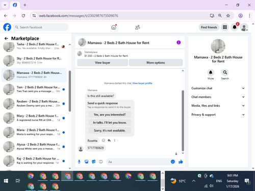Search in conversation magnifier icon
This screenshot has width=255, height=191.
pos(225,72)
